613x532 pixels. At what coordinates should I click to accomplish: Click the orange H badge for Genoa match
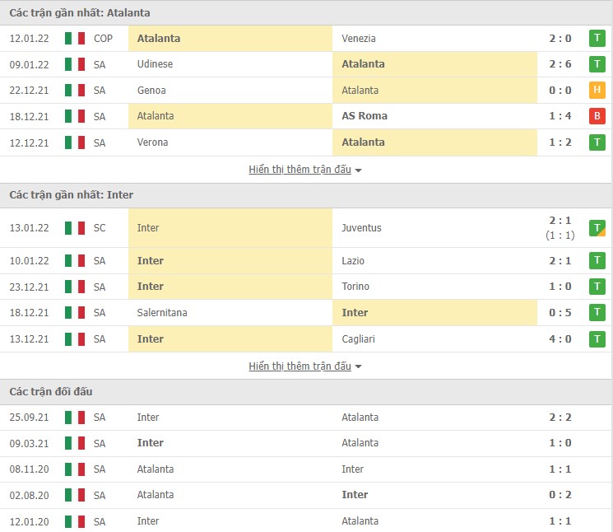click(597, 90)
